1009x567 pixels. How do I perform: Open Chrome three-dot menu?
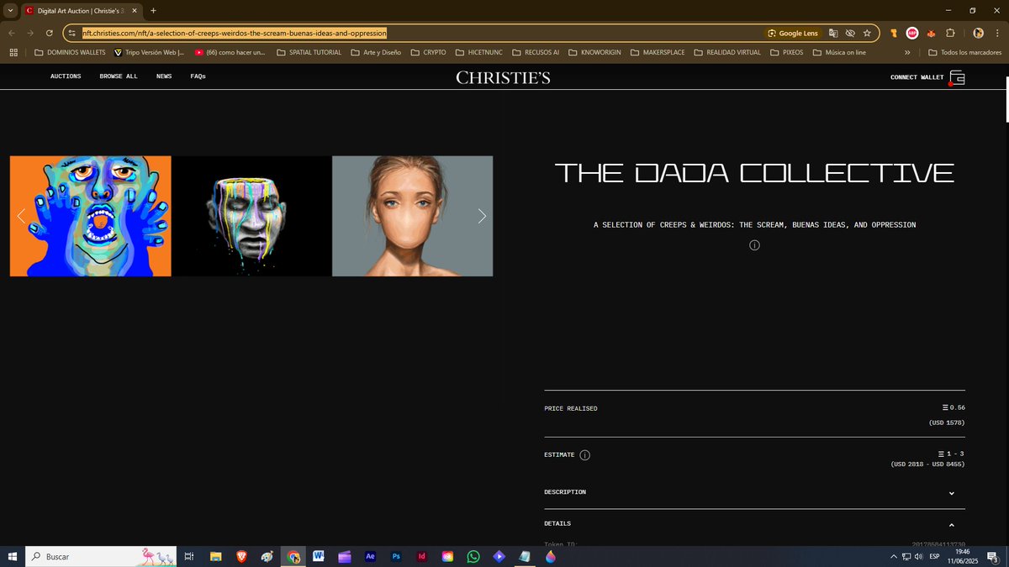pyautogui.click(x=996, y=33)
